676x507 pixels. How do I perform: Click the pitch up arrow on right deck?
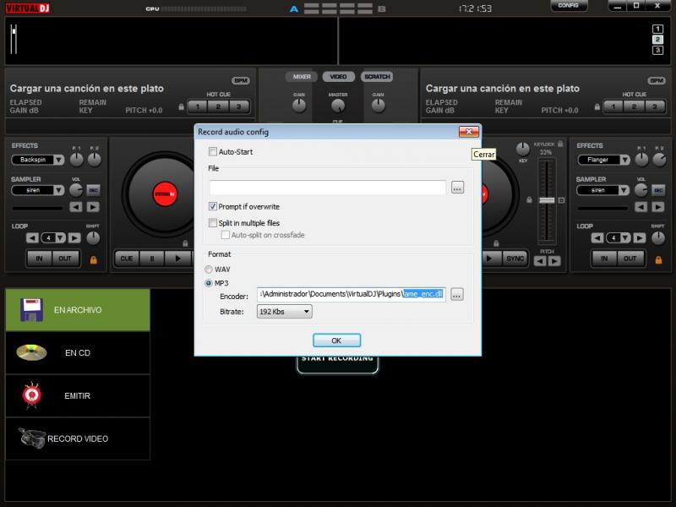[554, 261]
